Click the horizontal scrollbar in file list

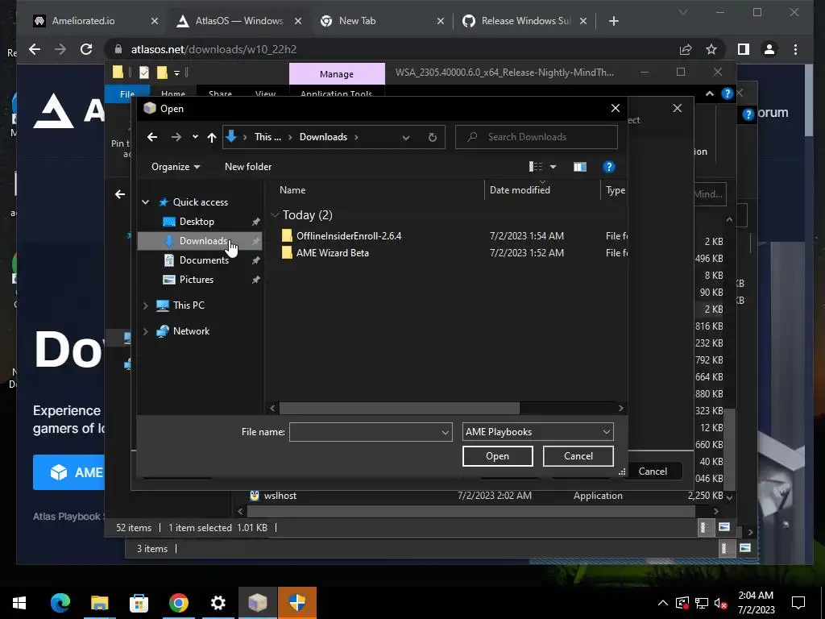400,408
